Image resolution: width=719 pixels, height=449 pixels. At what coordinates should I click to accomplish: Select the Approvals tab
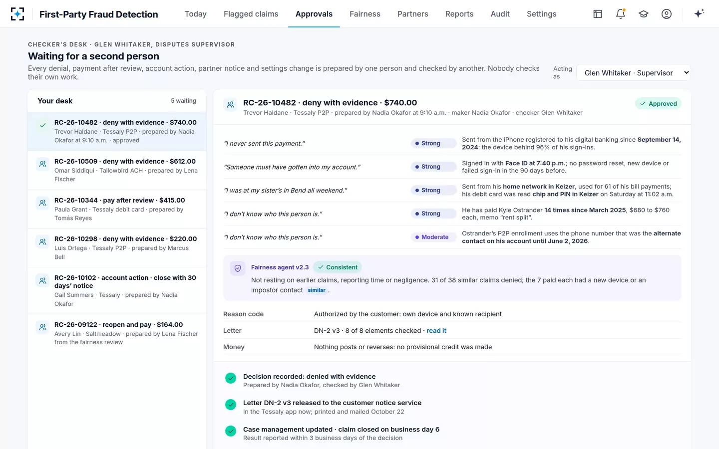click(314, 14)
